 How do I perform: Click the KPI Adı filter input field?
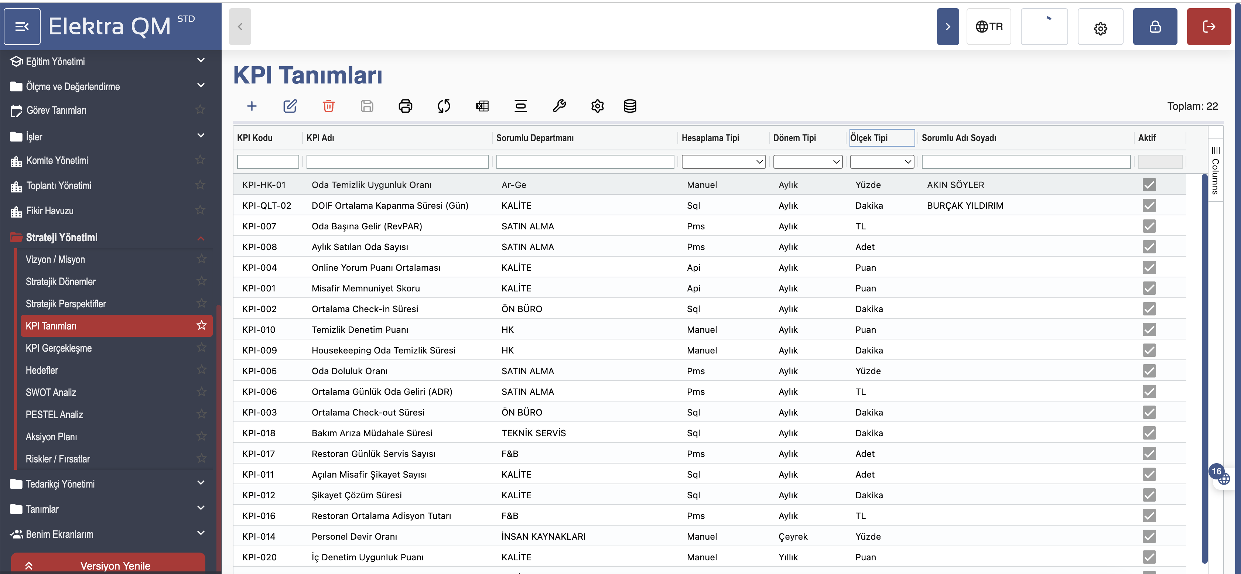tap(397, 162)
